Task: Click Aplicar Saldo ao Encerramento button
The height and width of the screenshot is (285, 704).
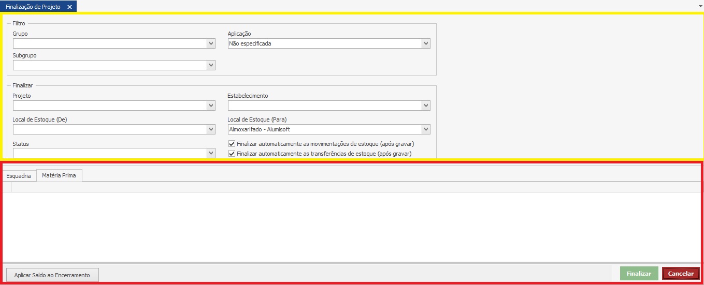Action: [52, 275]
